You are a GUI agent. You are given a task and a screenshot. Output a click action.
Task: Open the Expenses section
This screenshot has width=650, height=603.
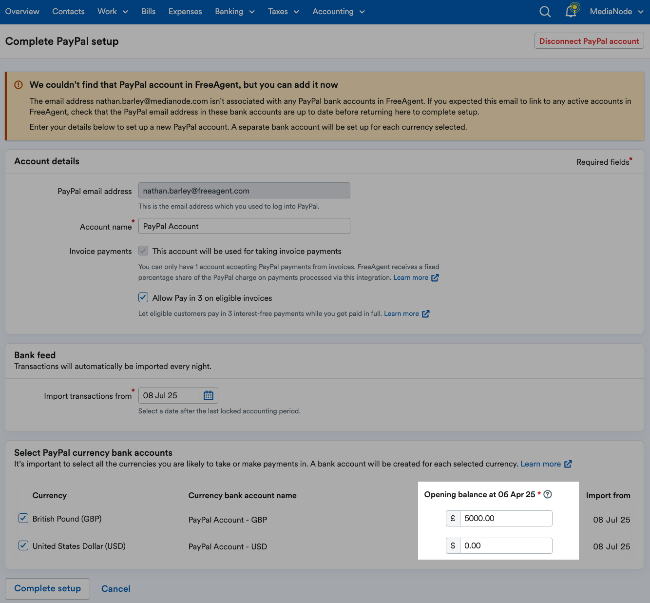click(x=185, y=12)
